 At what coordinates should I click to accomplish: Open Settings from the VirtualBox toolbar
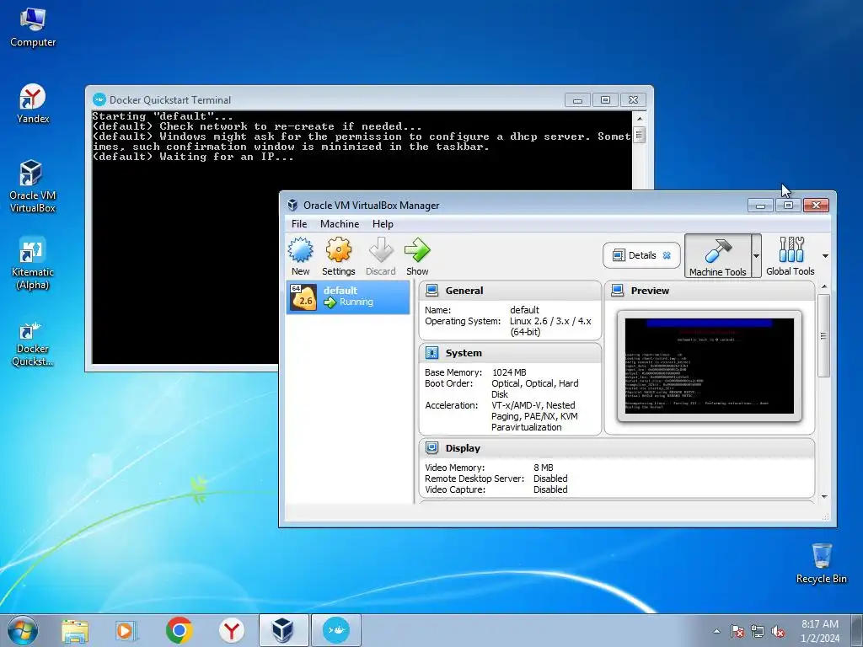pyautogui.click(x=339, y=256)
